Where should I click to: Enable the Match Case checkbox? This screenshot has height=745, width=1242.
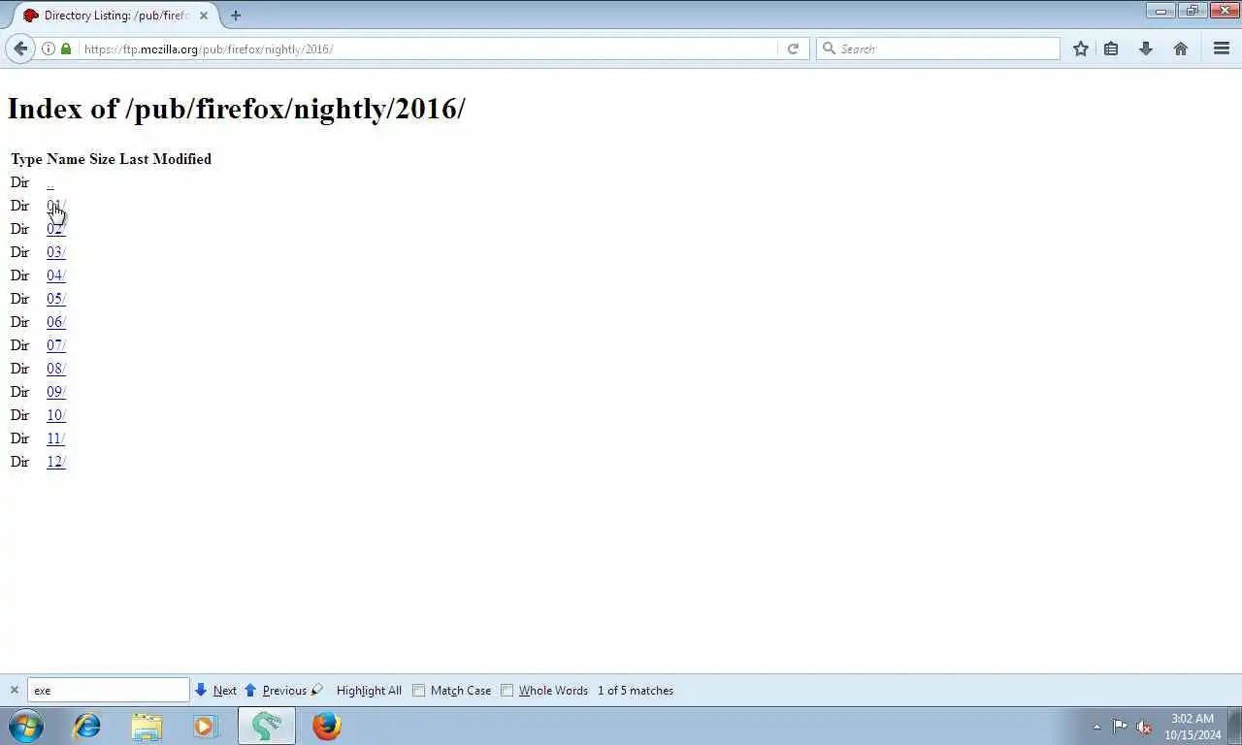[x=418, y=691]
